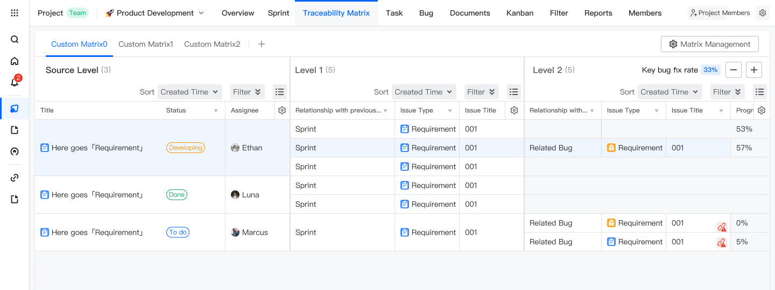Click the requirement icon in Ethan's row
The image size is (775, 290).
pyautogui.click(x=45, y=148)
